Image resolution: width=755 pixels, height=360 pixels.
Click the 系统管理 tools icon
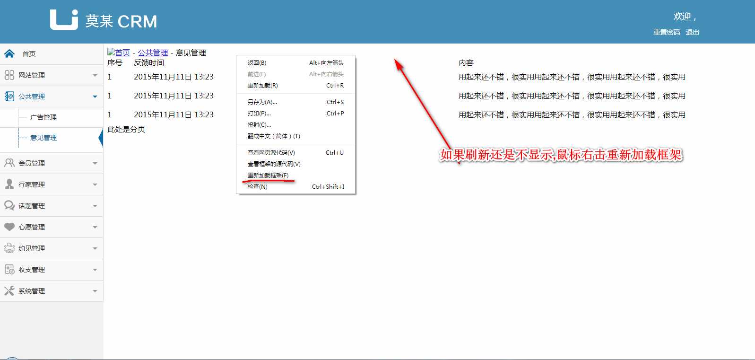click(9, 290)
